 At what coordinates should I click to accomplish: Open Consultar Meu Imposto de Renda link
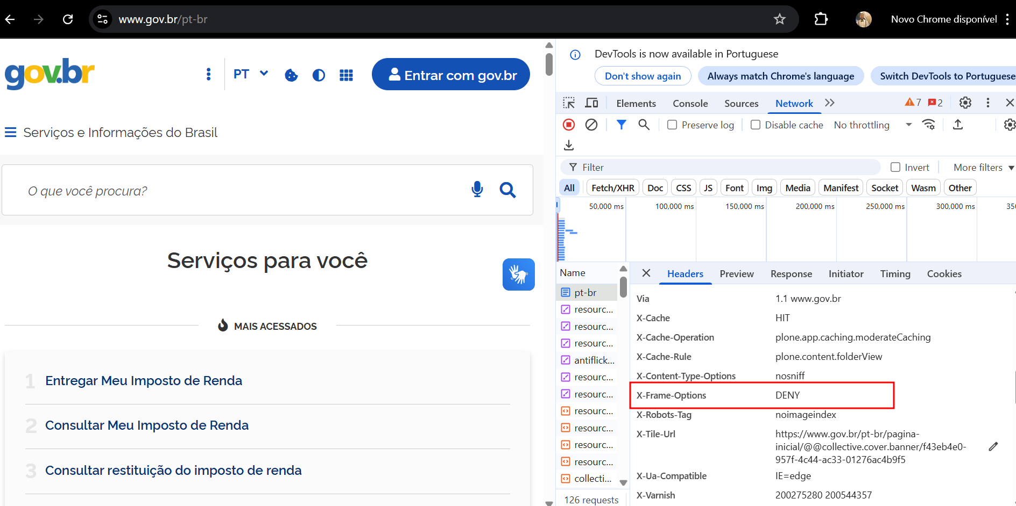[x=147, y=425]
